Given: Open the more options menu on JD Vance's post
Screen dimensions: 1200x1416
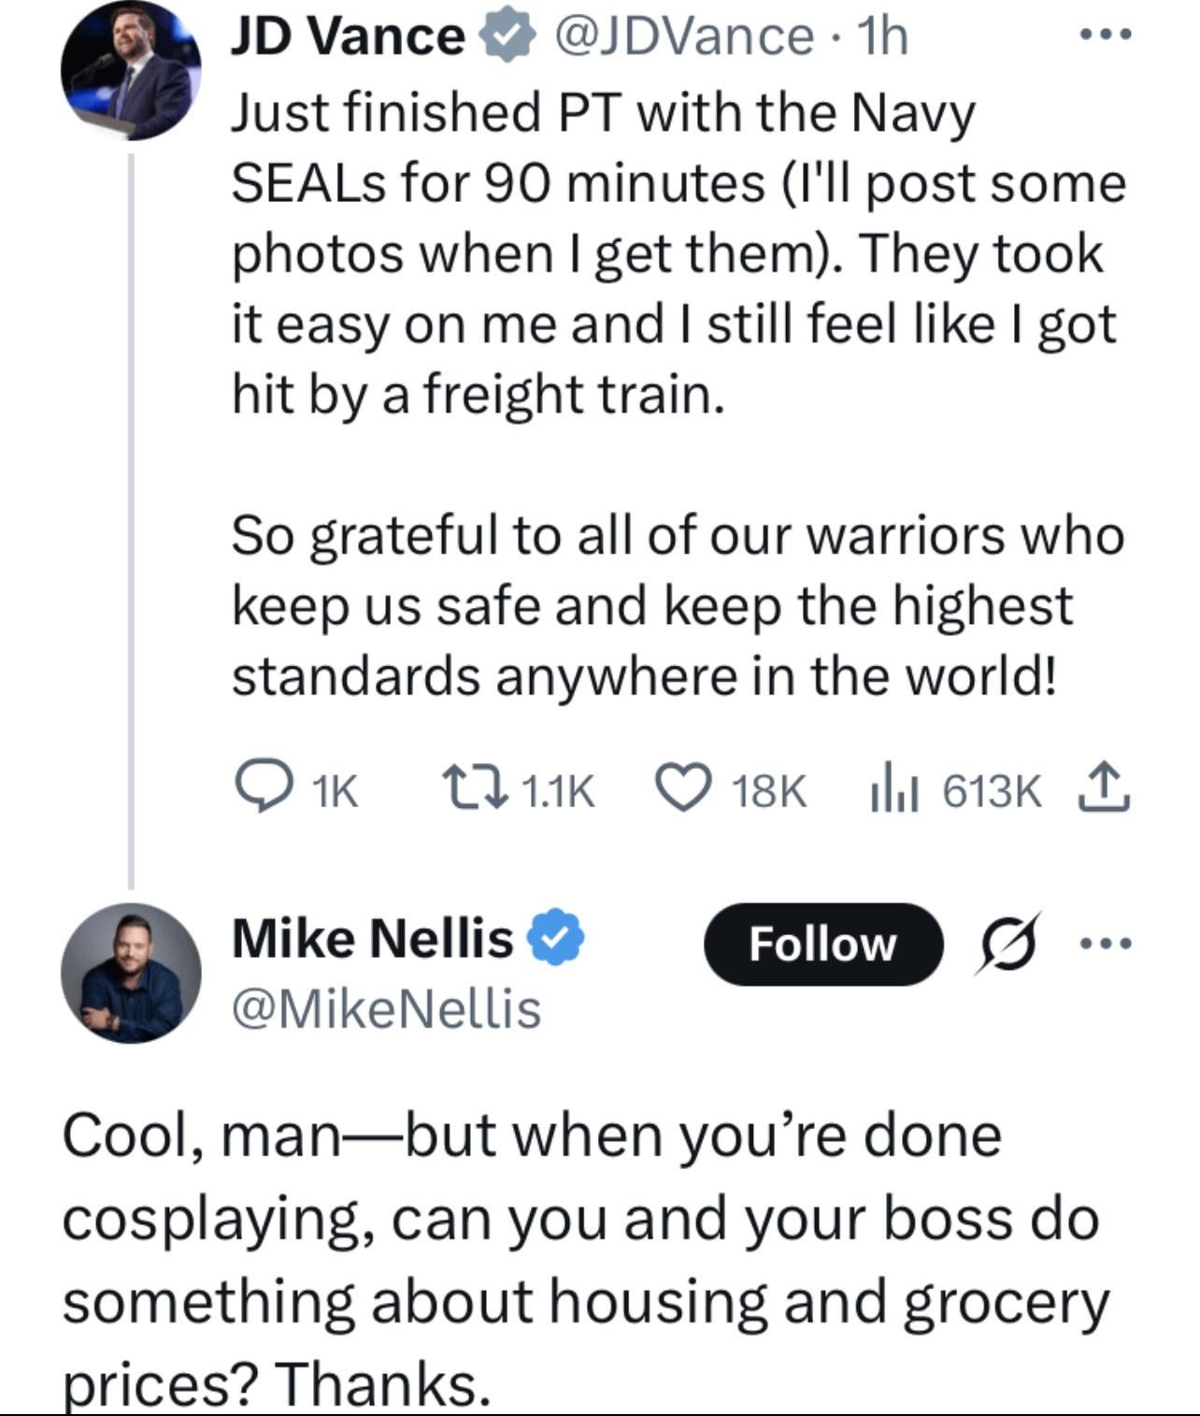Looking at the screenshot, I should tap(1105, 35).
